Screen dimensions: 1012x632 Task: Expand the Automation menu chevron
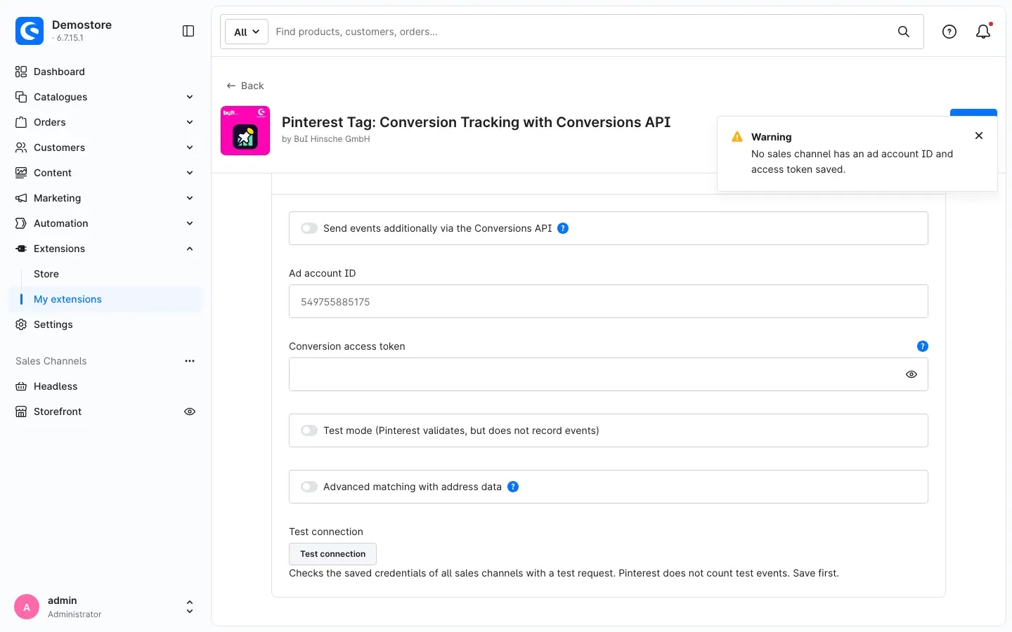(x=190, y=223)
